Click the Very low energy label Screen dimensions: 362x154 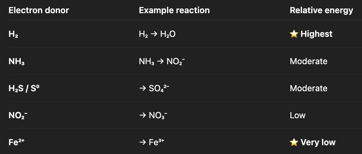pos(318,143)
